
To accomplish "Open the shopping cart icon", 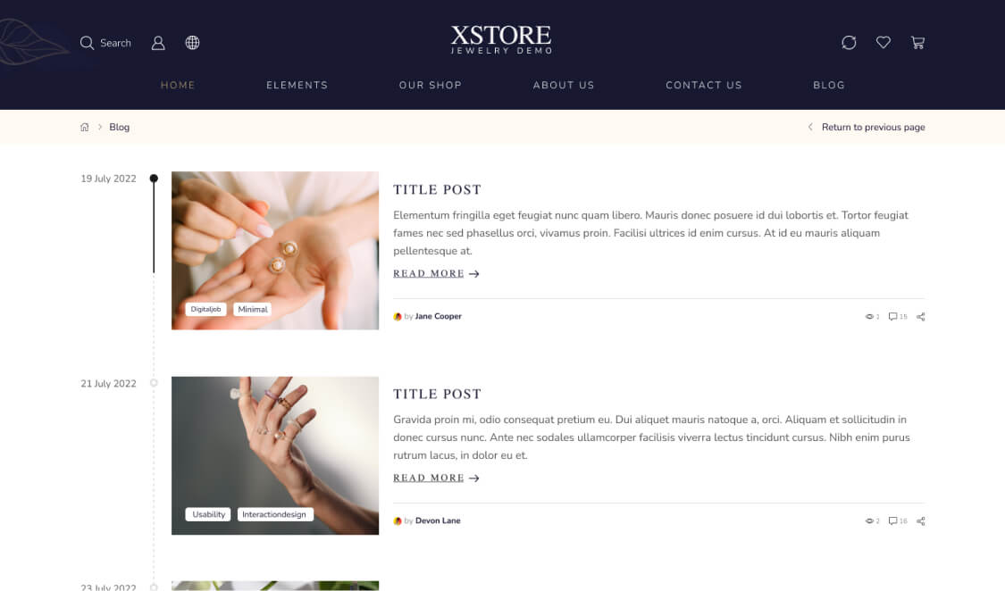I will coord(917,43).
